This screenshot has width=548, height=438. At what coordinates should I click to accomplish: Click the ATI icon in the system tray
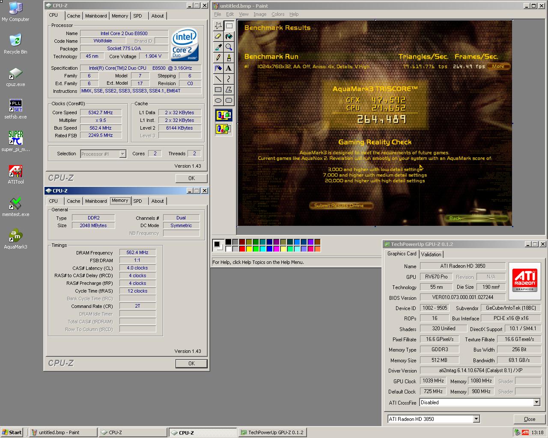tap(525, 432)
